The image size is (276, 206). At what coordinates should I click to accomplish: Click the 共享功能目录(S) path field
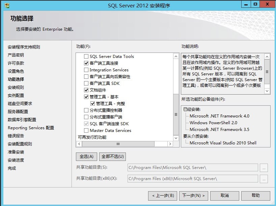[193, 168]
